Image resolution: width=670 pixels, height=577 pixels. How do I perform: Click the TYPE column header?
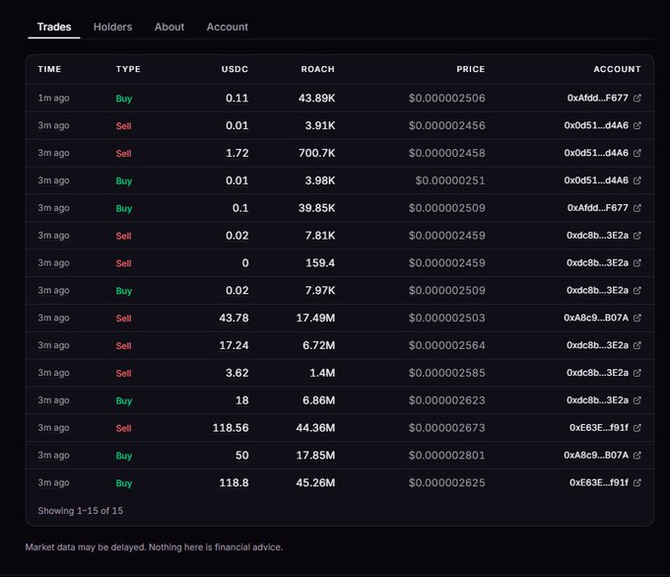pos(128,69)
